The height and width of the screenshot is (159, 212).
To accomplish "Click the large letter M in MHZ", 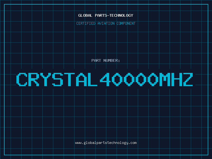I will (165, 79).
